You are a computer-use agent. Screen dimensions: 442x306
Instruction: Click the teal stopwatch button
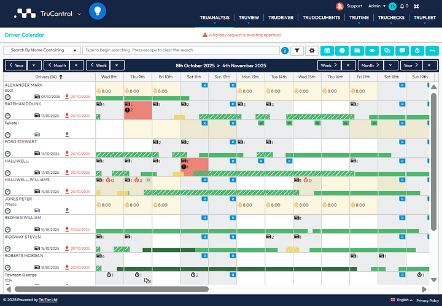click(x=417, y=51)
